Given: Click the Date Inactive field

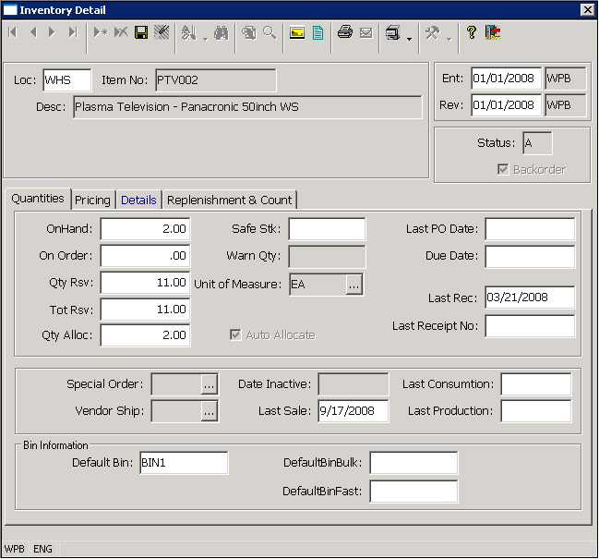Looking at the screenshot, I should (x=353, y=384).
